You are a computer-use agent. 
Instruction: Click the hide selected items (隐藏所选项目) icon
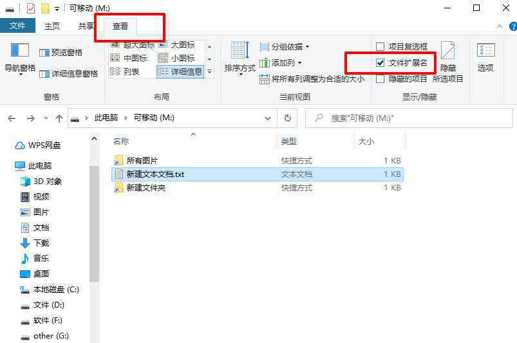click(x=447, y=62)
